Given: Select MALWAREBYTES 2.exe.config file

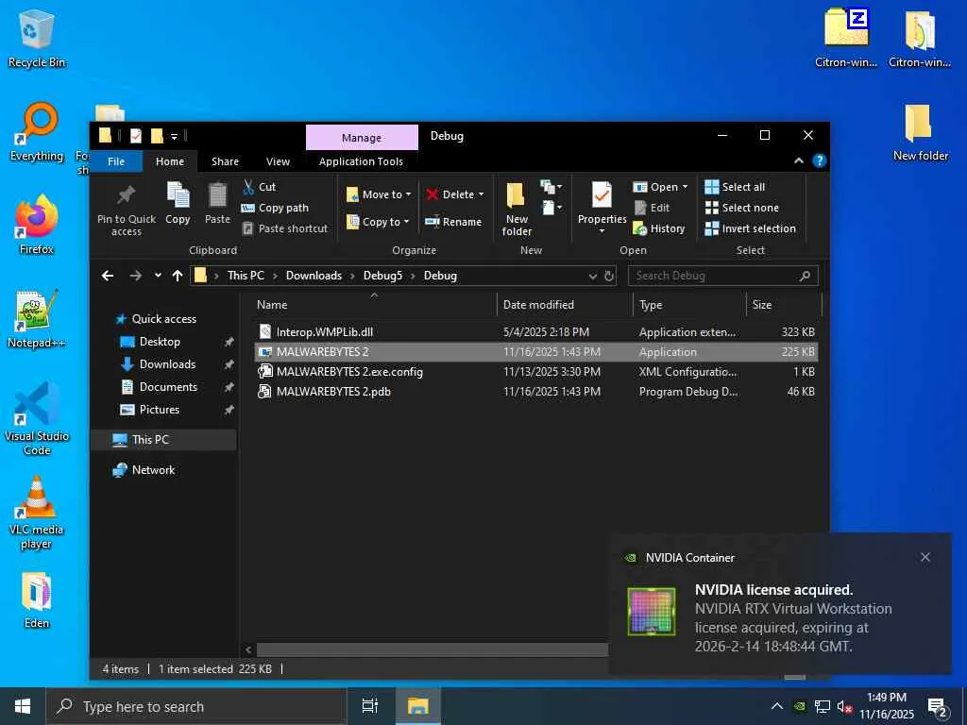Looking at the screenshot, I should click(536, 372).
